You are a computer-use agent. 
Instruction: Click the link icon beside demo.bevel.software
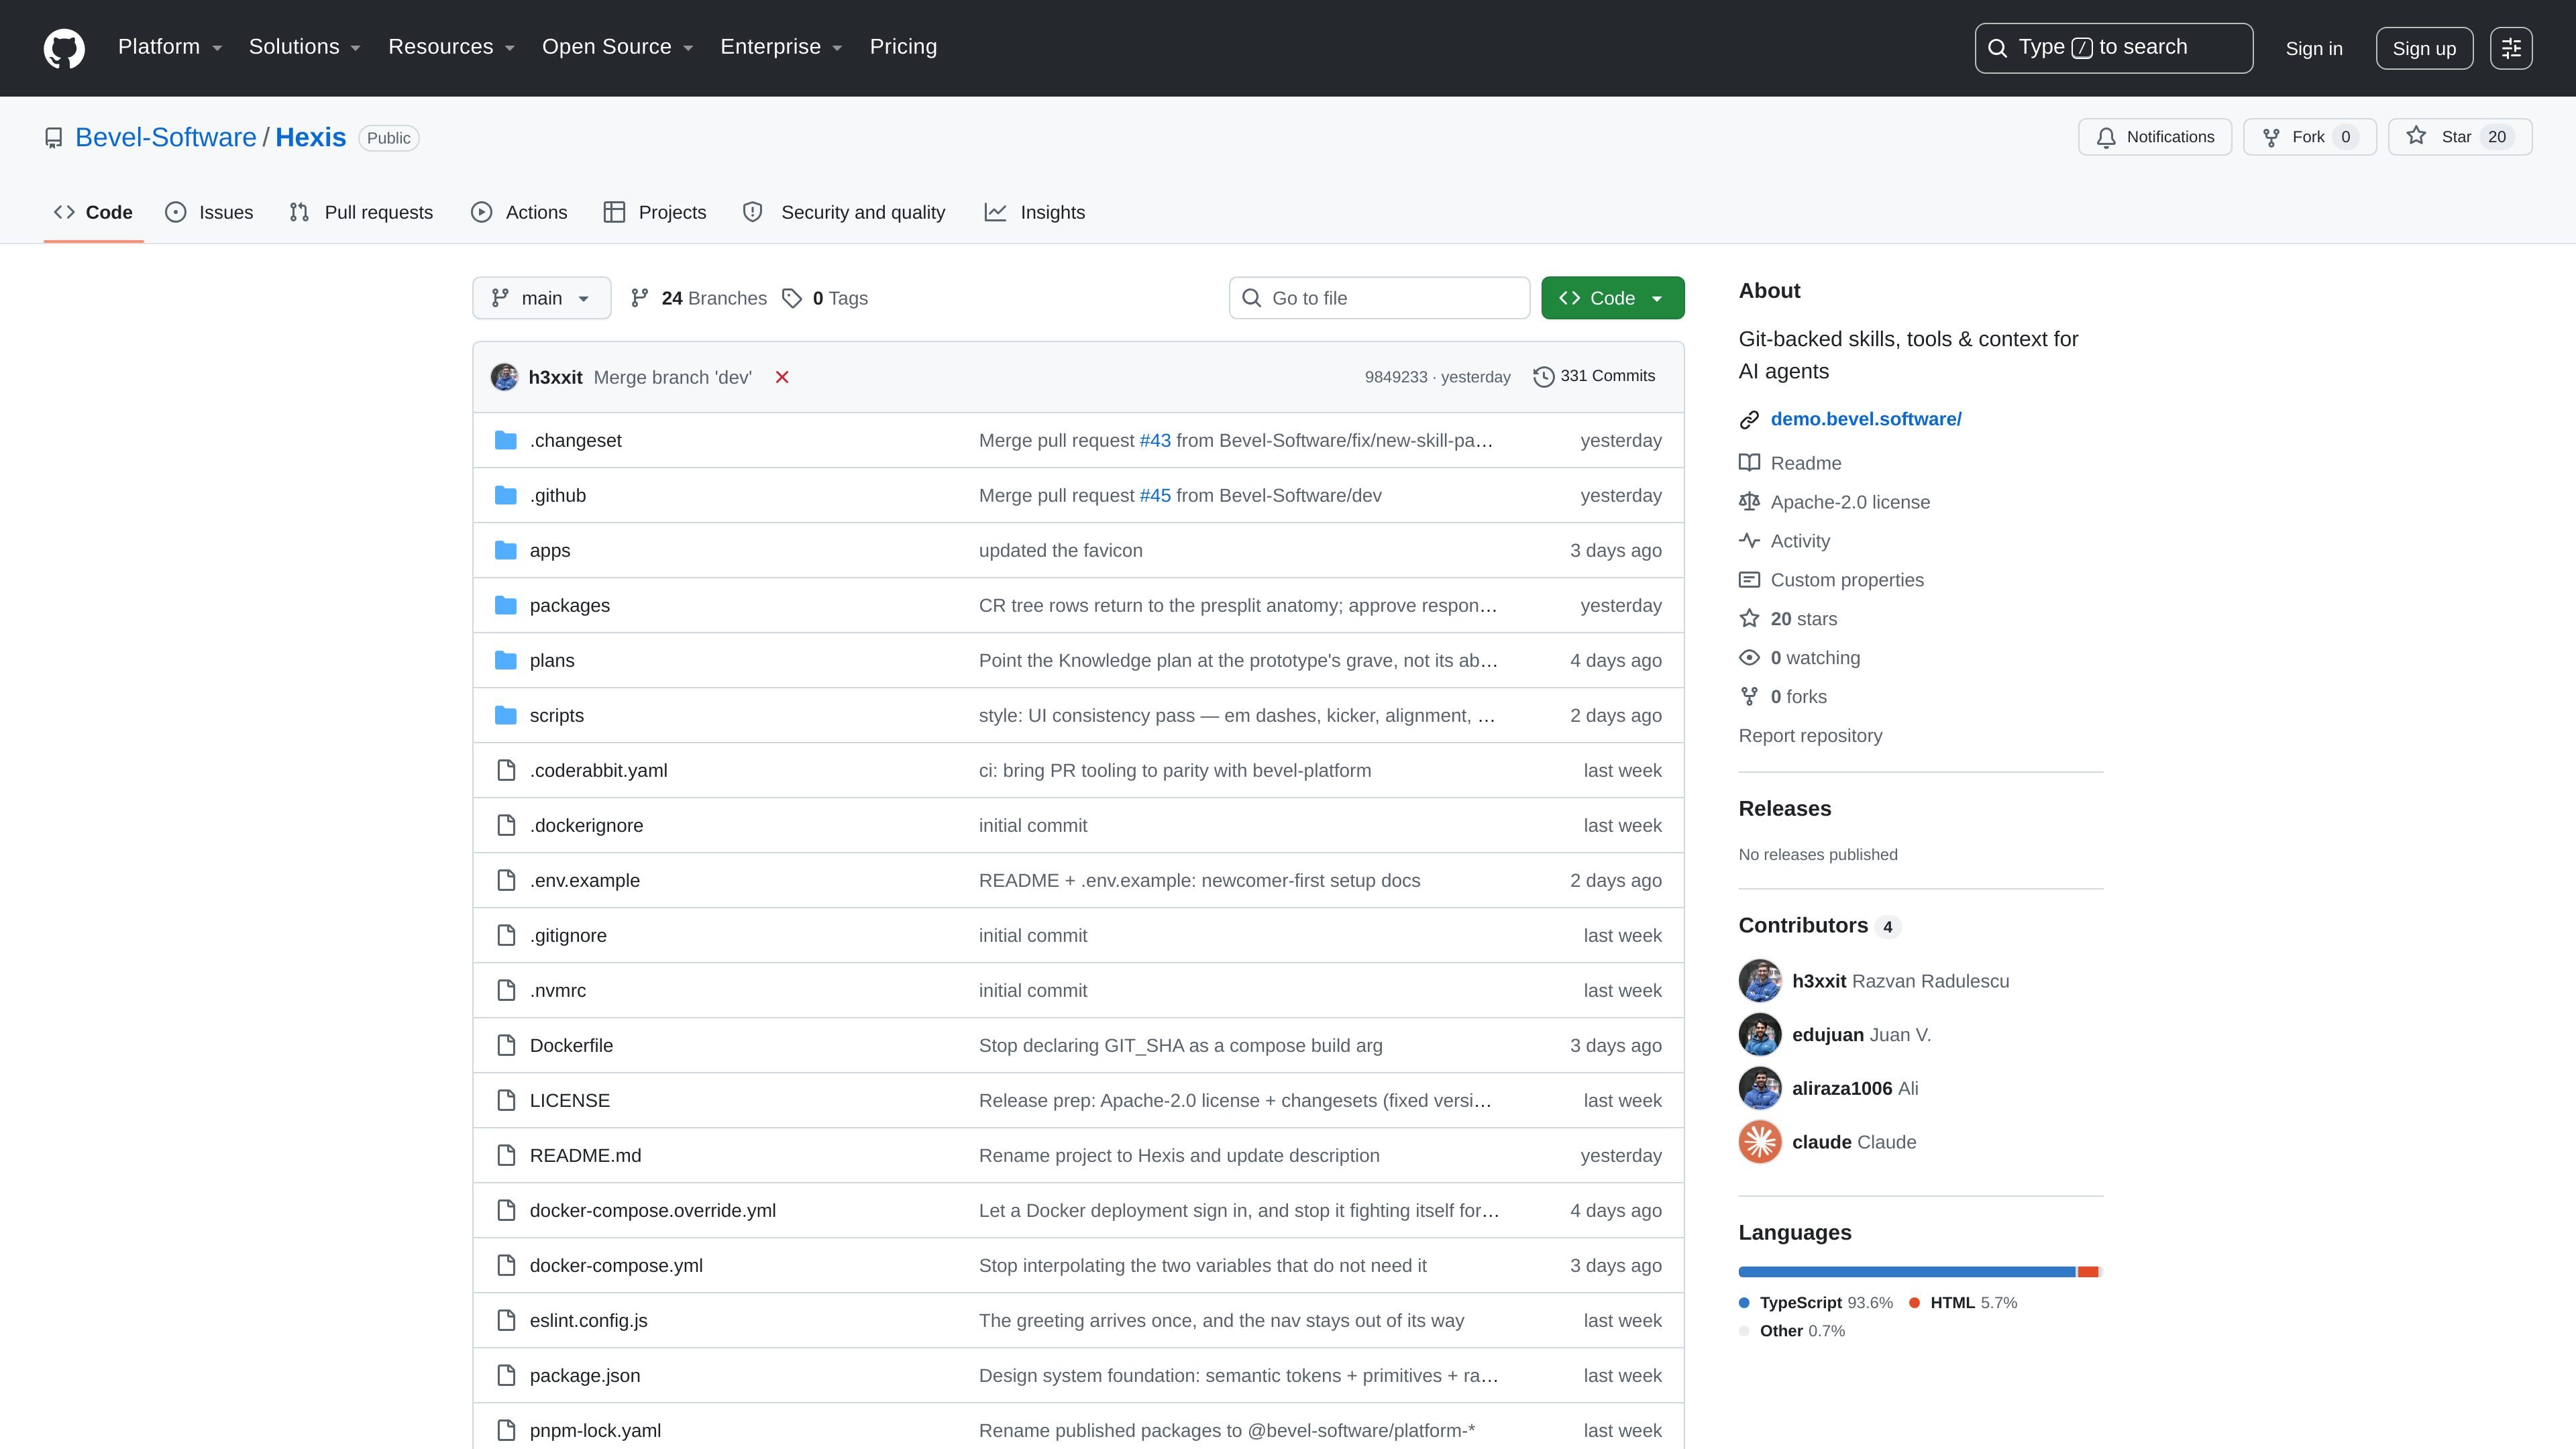[x=1749, y=419]
